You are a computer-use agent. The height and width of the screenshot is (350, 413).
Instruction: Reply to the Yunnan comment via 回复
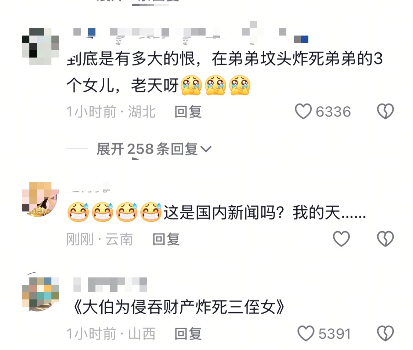coord(166,239)
